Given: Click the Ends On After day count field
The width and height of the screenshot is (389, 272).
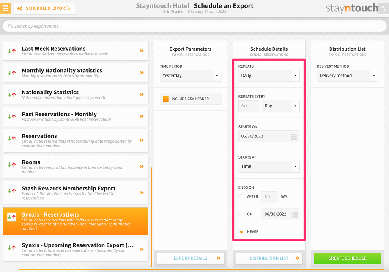Looking at the screenshot, I should click(270, 197).
